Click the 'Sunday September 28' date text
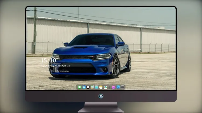The image size is (202, 113). pos(55,66)
